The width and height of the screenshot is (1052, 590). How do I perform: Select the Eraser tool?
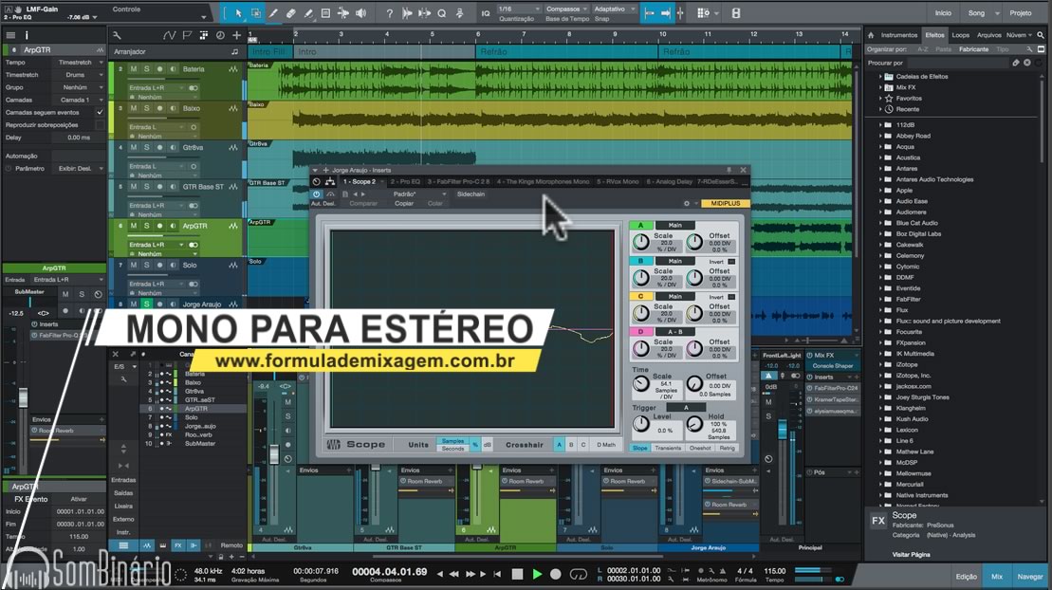290,12
